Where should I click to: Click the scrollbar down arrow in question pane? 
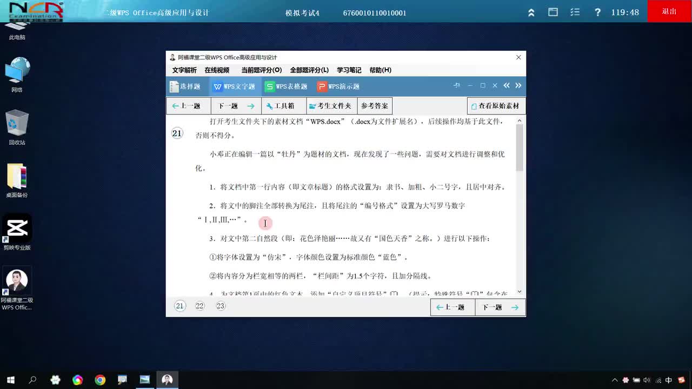click(x=520, y=292)
